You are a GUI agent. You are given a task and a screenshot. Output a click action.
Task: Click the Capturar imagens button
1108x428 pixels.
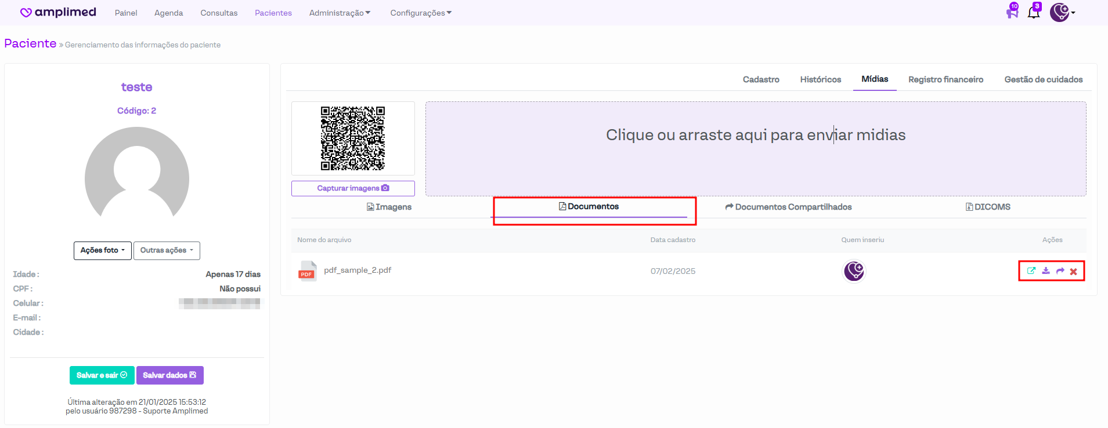click(353, 188)
